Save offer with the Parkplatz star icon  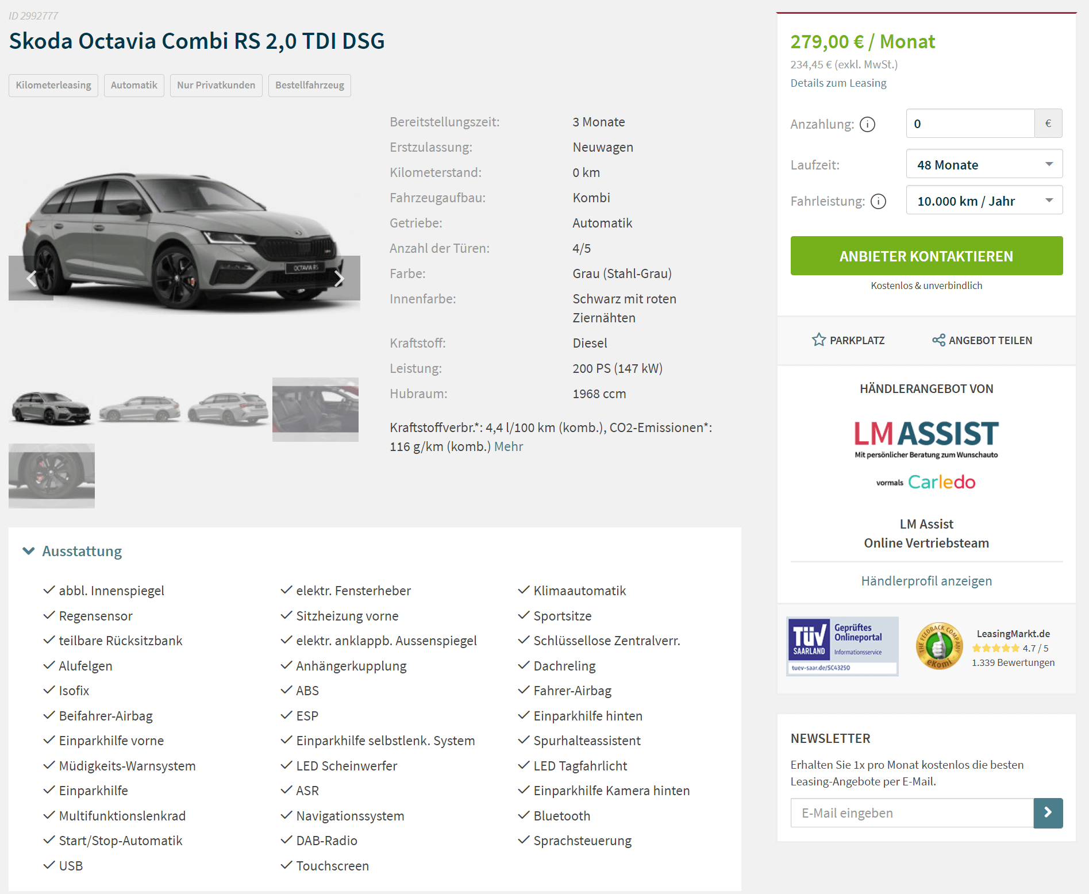tap(818, 340)
